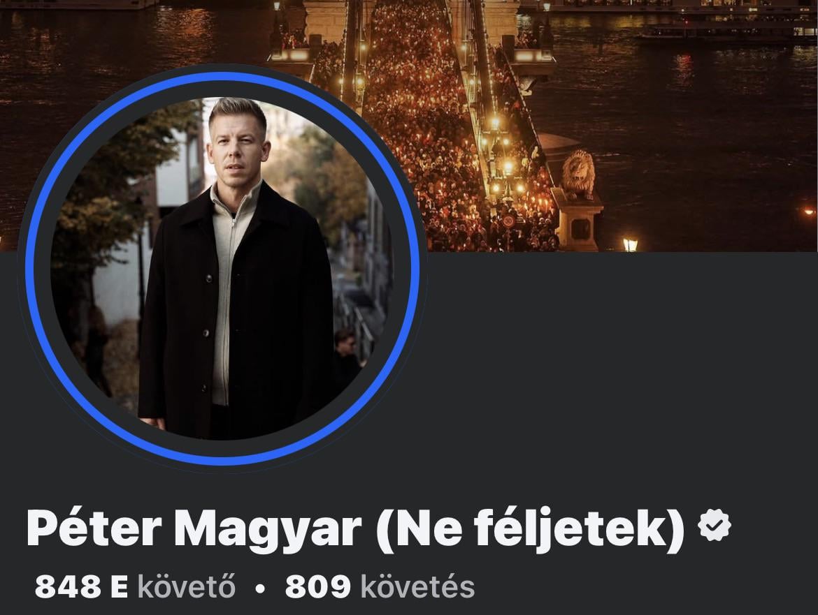
Task: Click the (Ne féljetek) nickname text
Action: [531, 528]
